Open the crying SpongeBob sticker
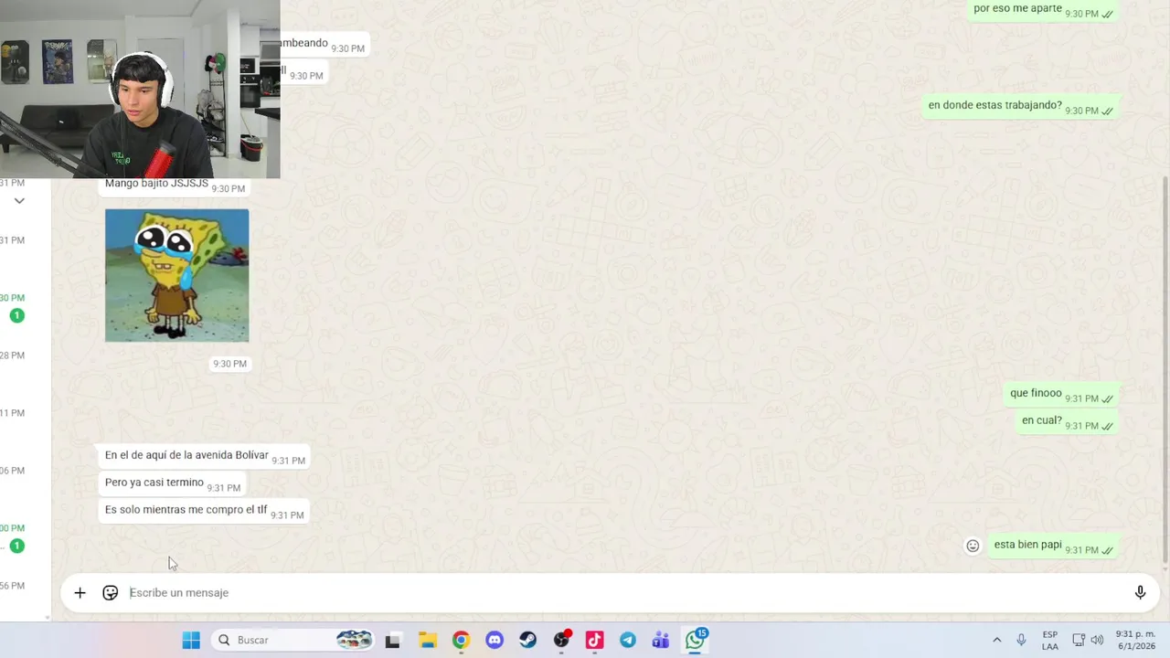This screenshot has height=658, width=1170. click(176, 275)
